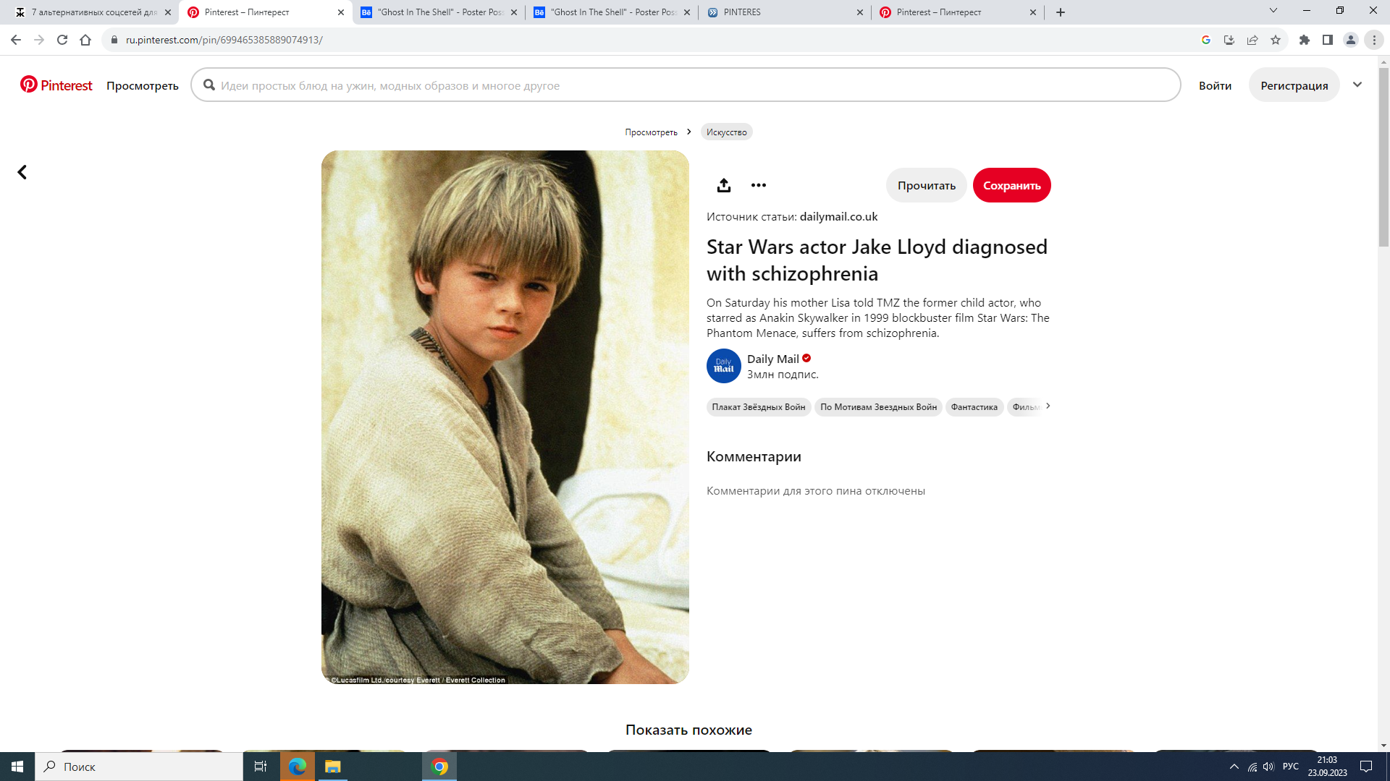Open browser home page

point(85,40)
